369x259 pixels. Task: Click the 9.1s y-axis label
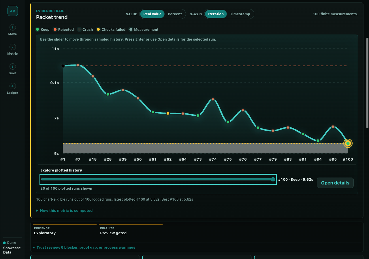tap(54, 83)
